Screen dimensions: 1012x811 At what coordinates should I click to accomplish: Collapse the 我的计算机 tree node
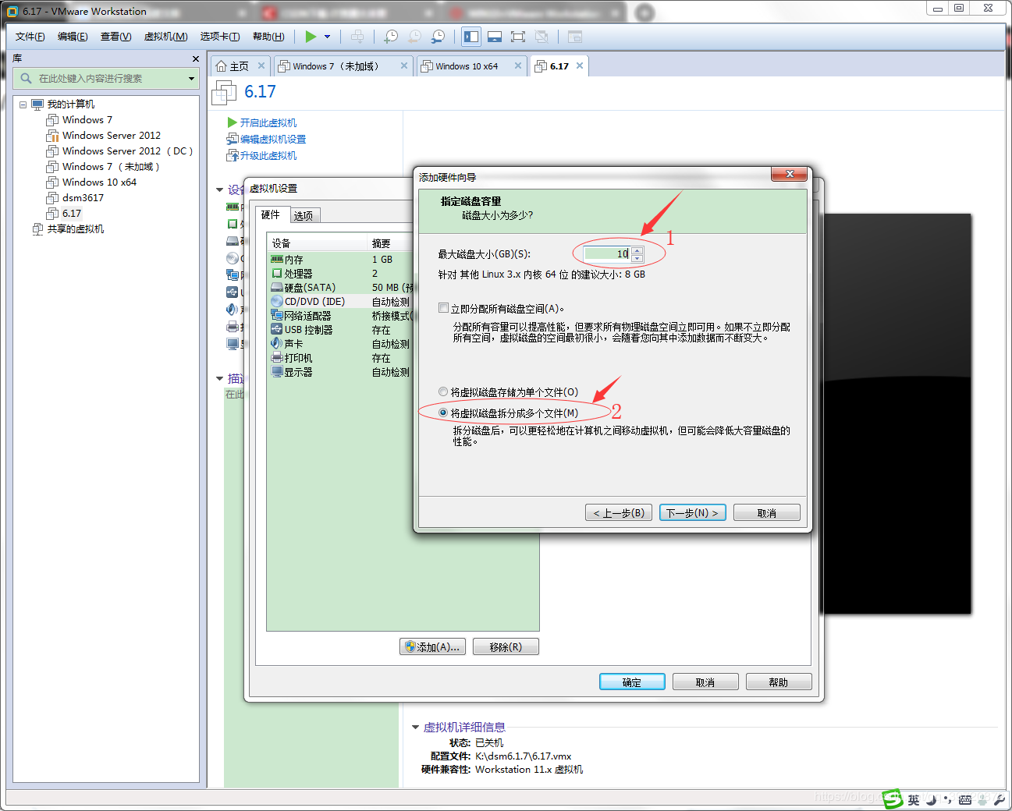coord(23,104)
